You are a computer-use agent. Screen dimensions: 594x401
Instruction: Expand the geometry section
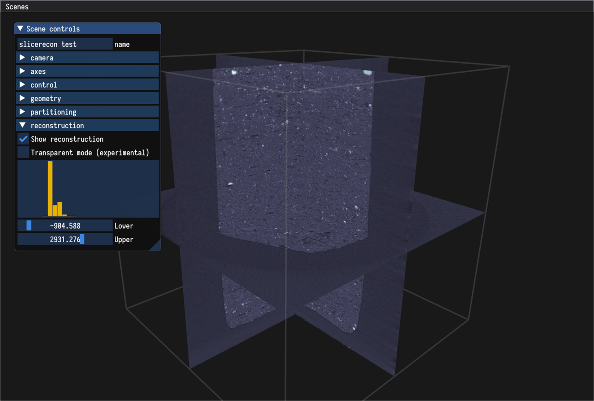(22, 98)
